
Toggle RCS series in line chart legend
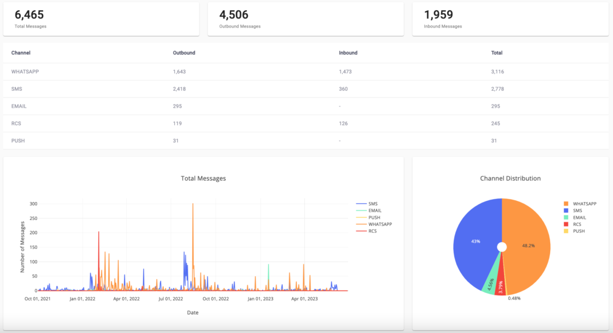(366, 231)
